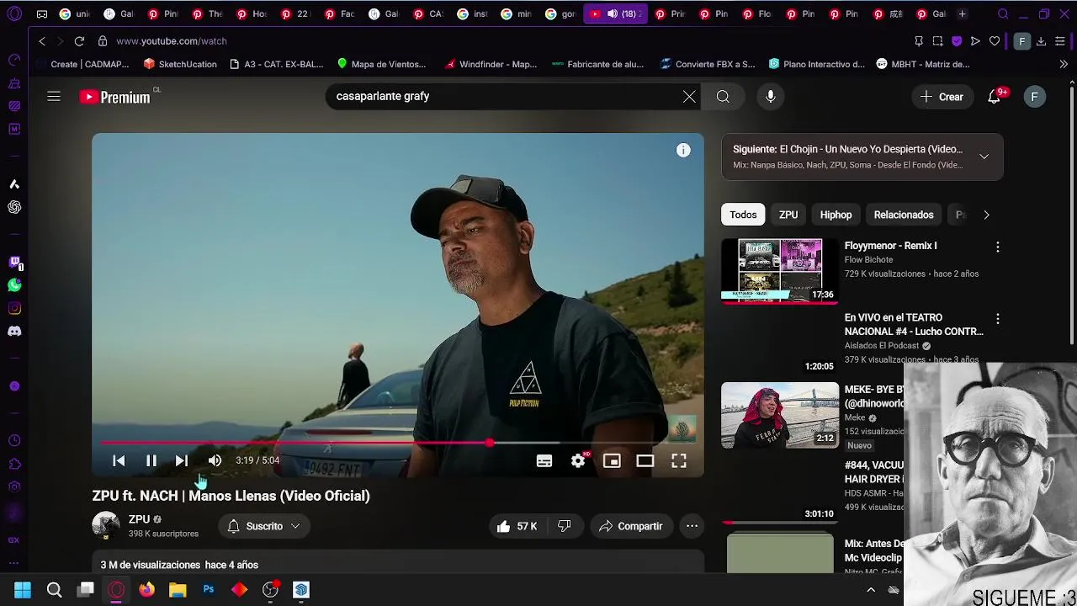The height and width of the screenshot is (606, 1077).
Task: Open the Convierte FBX a S... bookmark
Action: [x=708, y=64]
